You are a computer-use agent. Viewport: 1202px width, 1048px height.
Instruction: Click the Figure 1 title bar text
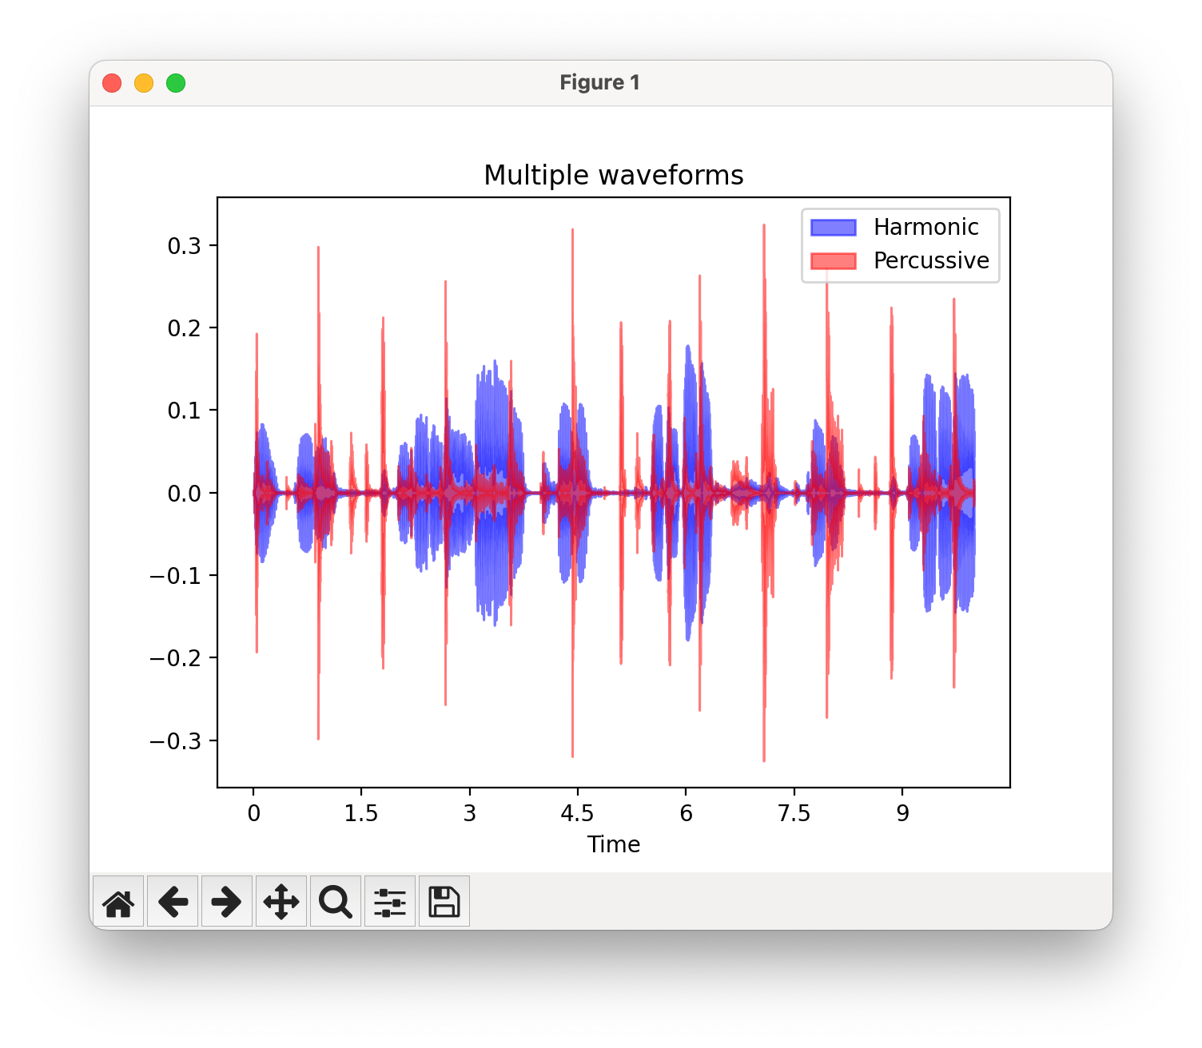pos(599,81)
